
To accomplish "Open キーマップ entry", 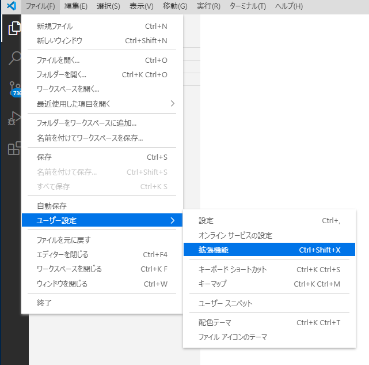I will point(269,284).
